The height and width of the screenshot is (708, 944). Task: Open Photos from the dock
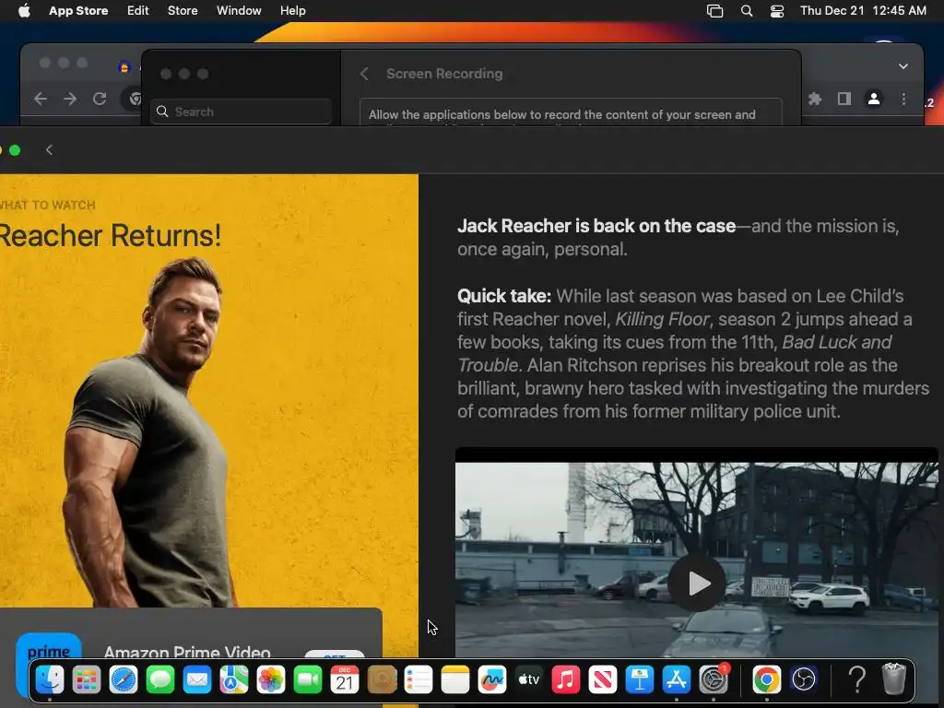coord(271,680)
